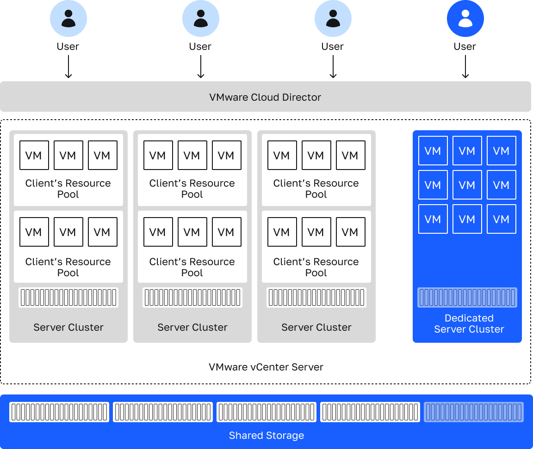Click the middle VM in the middle cluster's top pool

tap(192, 156)
